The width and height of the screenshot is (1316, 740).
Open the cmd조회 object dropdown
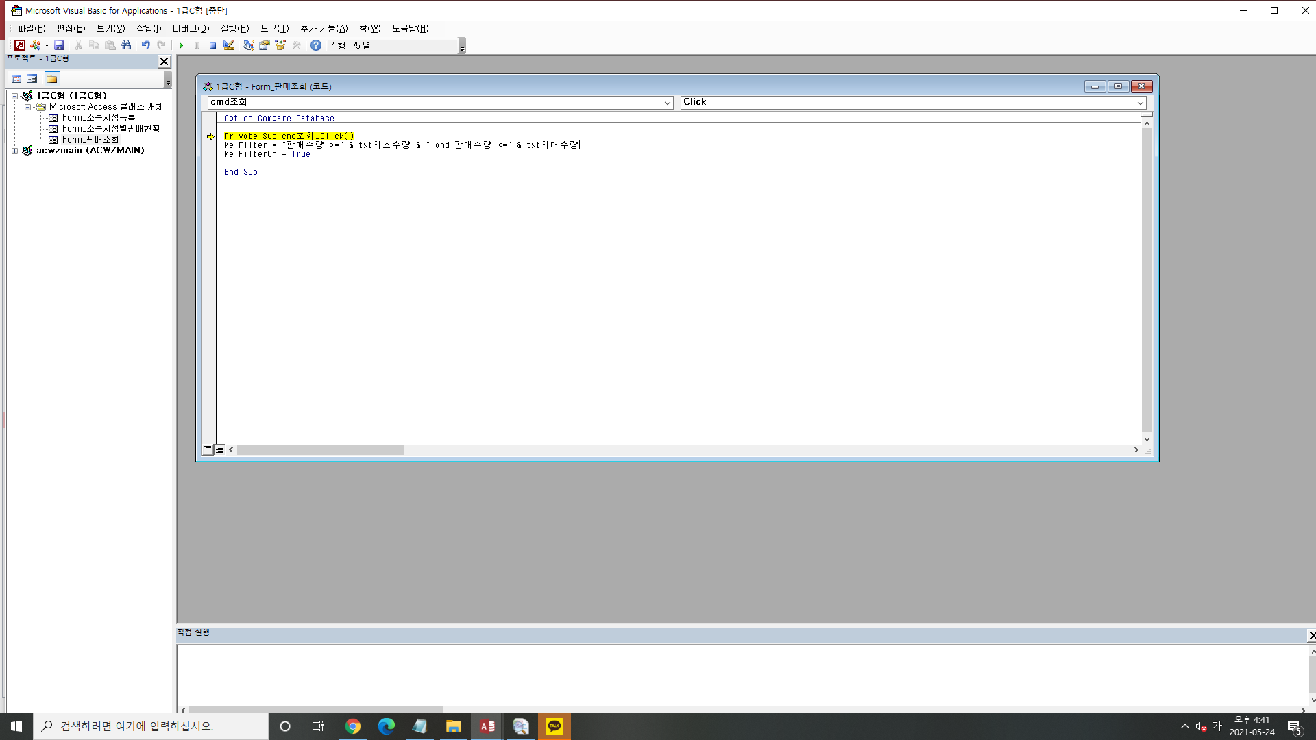click(x=667, y=103)
